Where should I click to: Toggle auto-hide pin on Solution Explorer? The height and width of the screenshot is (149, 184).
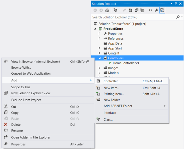click(x=176, y=3)
